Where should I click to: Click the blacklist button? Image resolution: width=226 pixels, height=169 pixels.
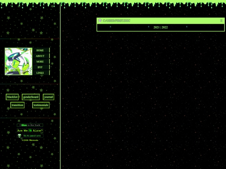[12, 97]
